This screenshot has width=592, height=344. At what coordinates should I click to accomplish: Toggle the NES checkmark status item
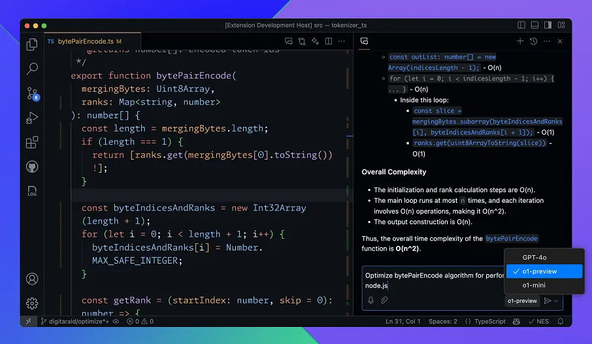[539, 321]
